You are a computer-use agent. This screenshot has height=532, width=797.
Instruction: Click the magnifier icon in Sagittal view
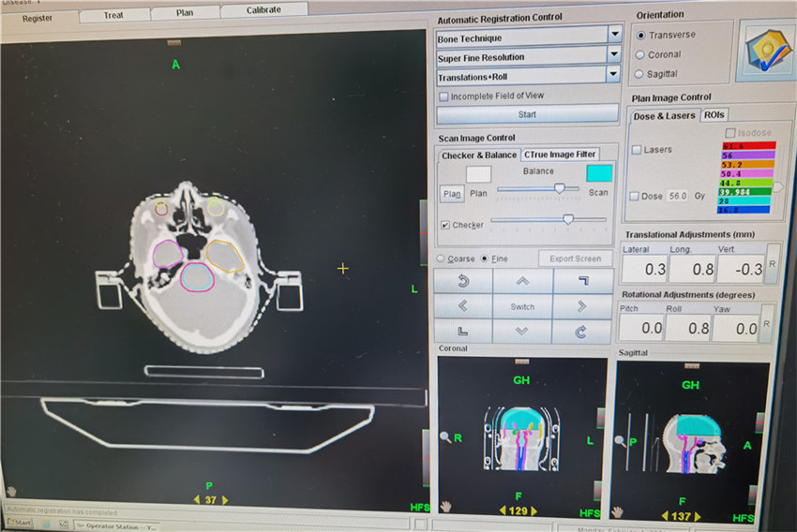click(x=620, y=440)
